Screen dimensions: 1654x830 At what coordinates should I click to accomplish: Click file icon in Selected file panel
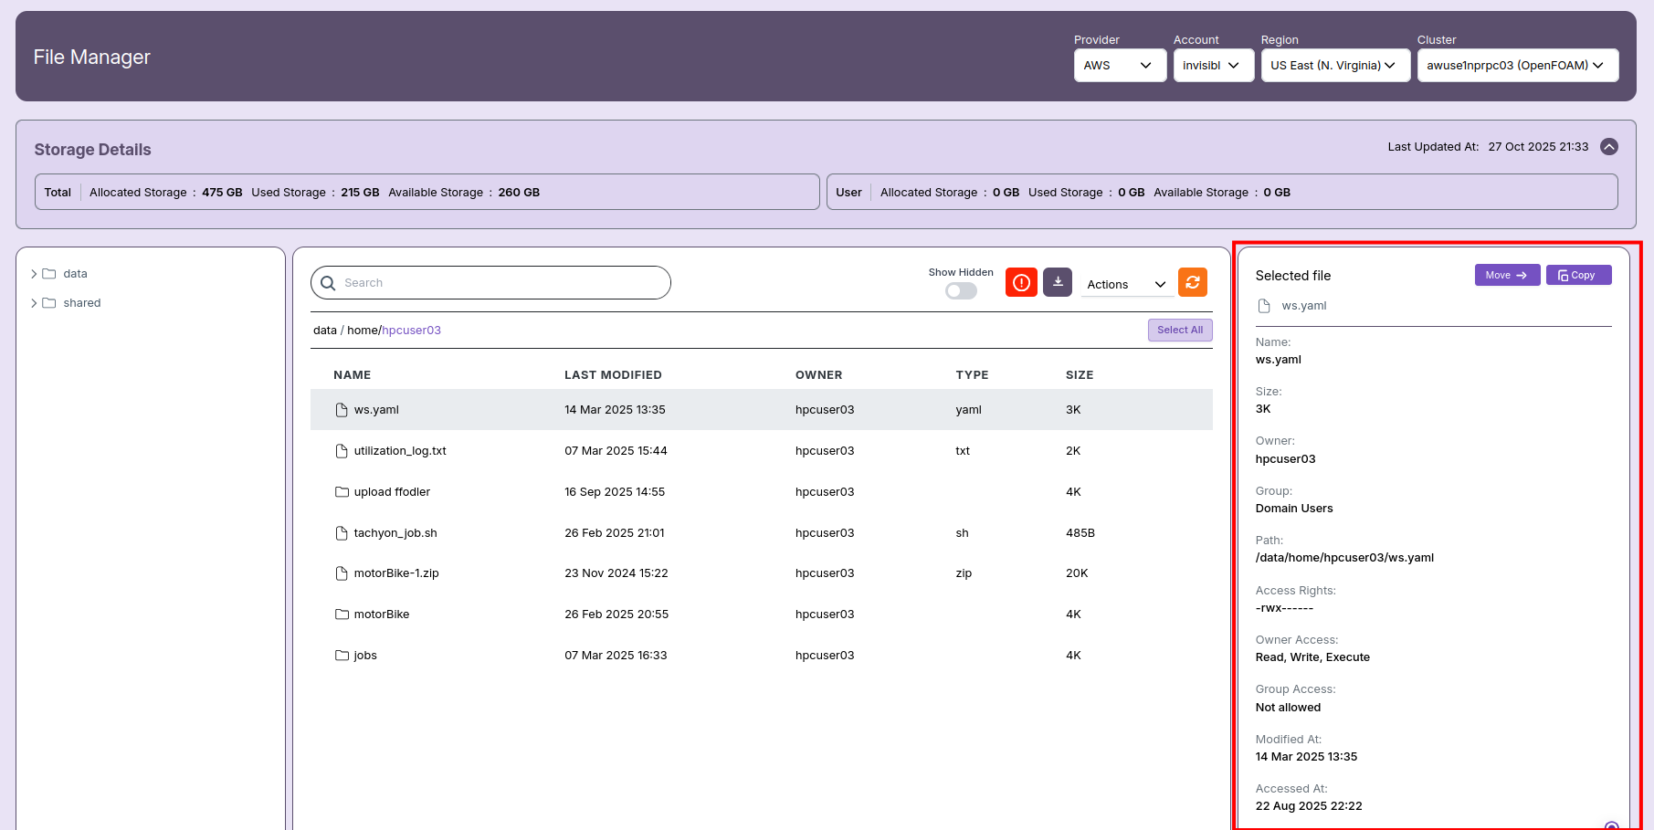(x=1264, y=306)
